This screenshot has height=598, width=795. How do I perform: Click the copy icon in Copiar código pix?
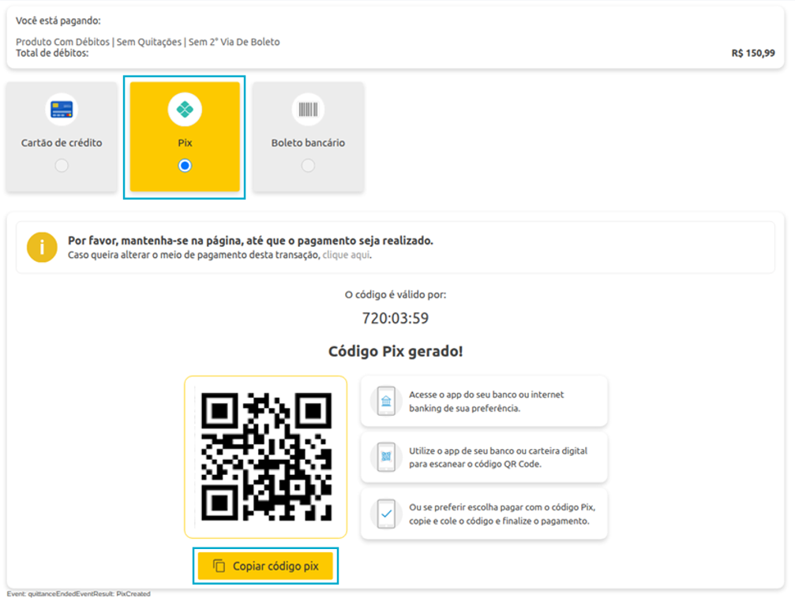point(219,566)
